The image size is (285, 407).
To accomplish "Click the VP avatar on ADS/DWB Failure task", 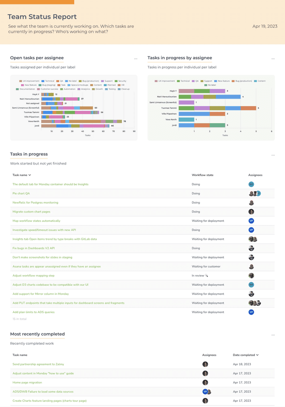I will pyautogui.click(x=204, y=391).
